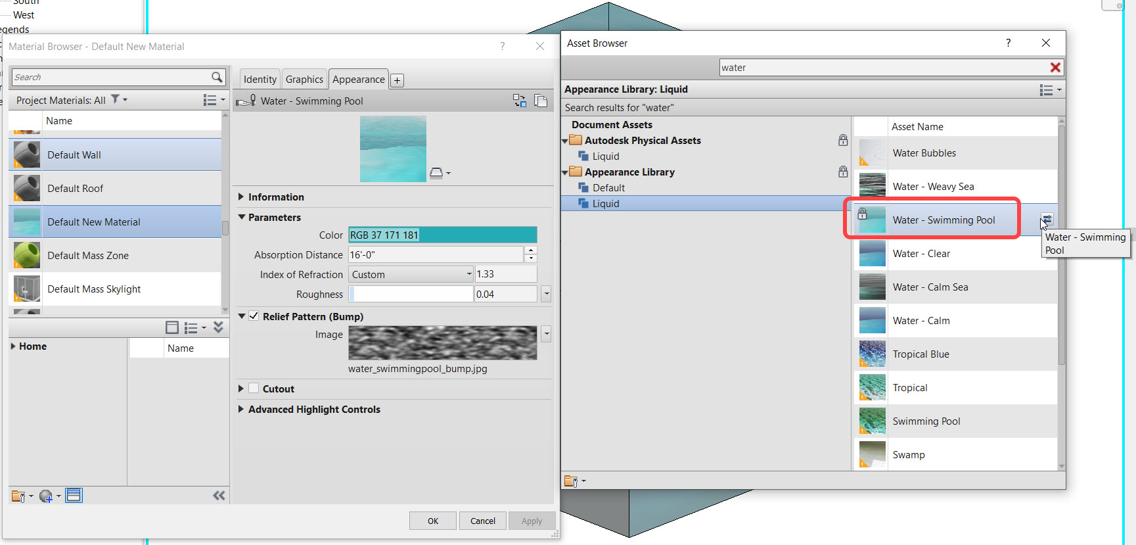Replace current asset with Water - Swimming Pool

pos(1047,220)
